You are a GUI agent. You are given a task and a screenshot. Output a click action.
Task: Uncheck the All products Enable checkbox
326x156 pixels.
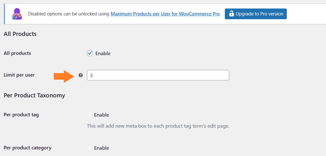(90, 54)
